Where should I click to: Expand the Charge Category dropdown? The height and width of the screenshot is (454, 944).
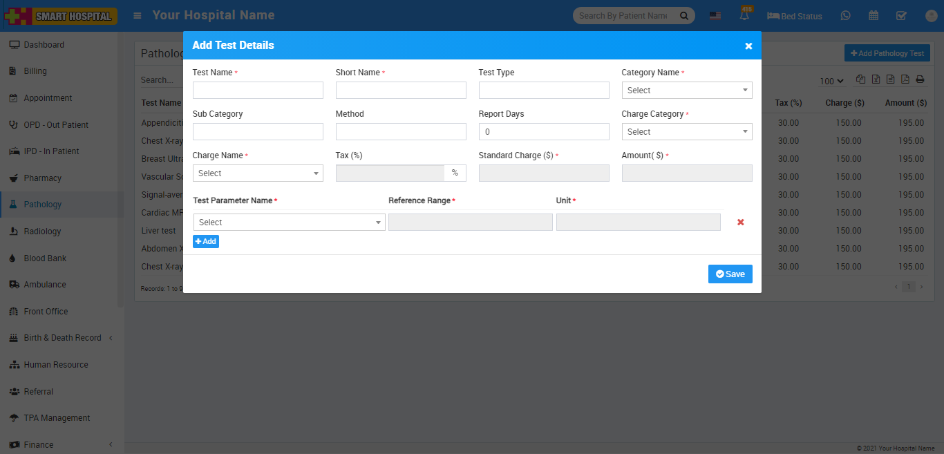(686, 132)
